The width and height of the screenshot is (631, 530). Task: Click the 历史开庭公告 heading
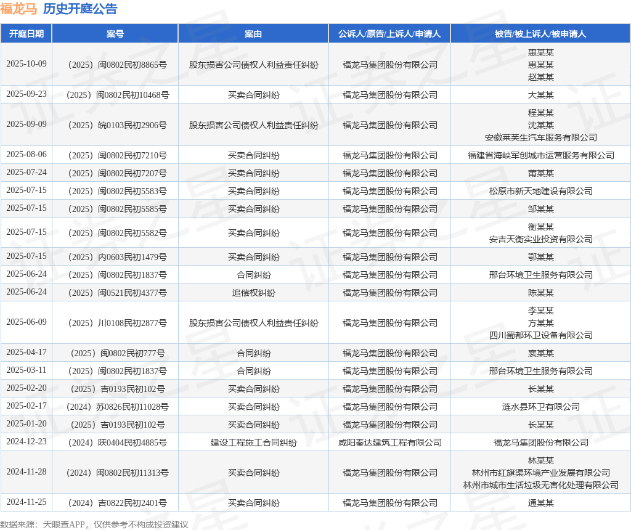pyautogui.click(x=80, y=9)
